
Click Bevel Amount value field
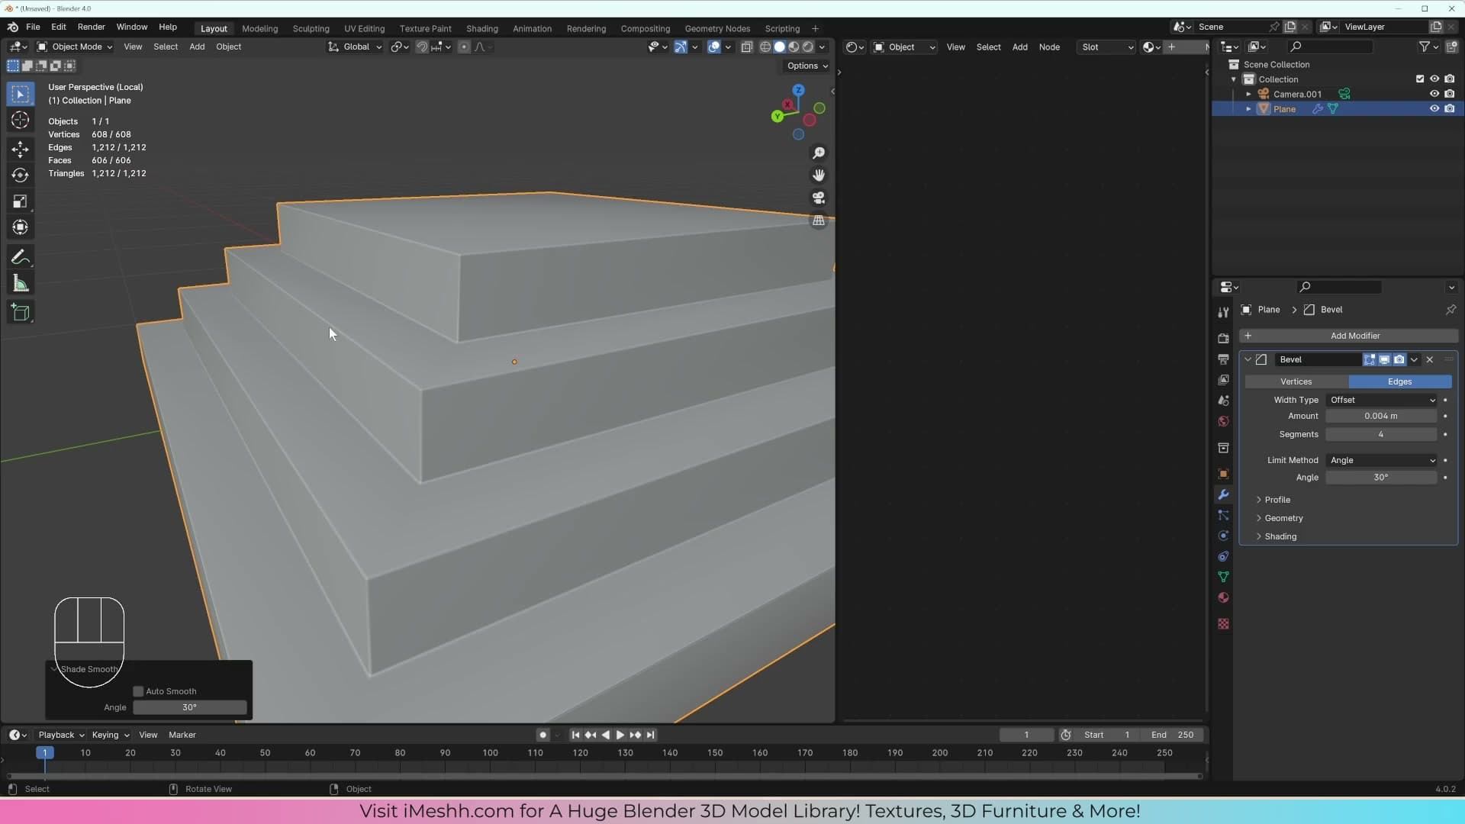(x=1381, y=416)
